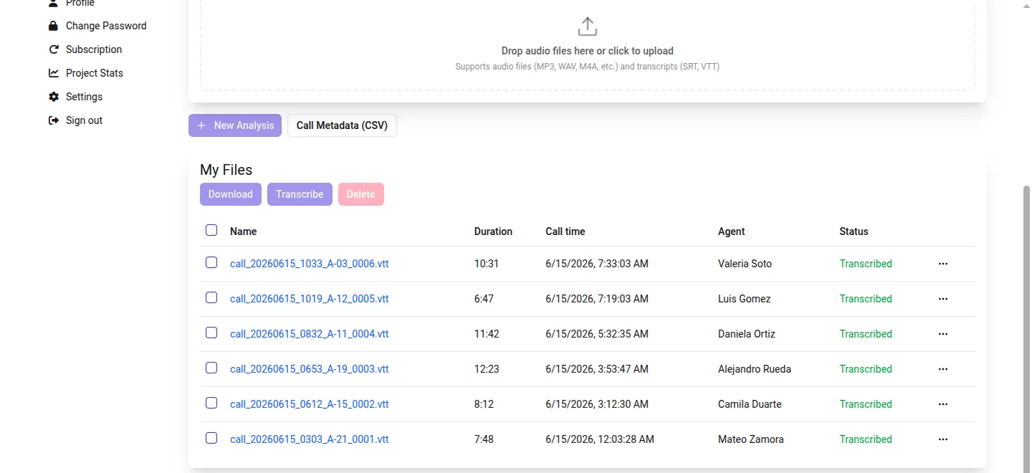Open more options for call 0003 file
Image resolution: width=1032 pixels, height=473 pixels.
click(943, 369)
